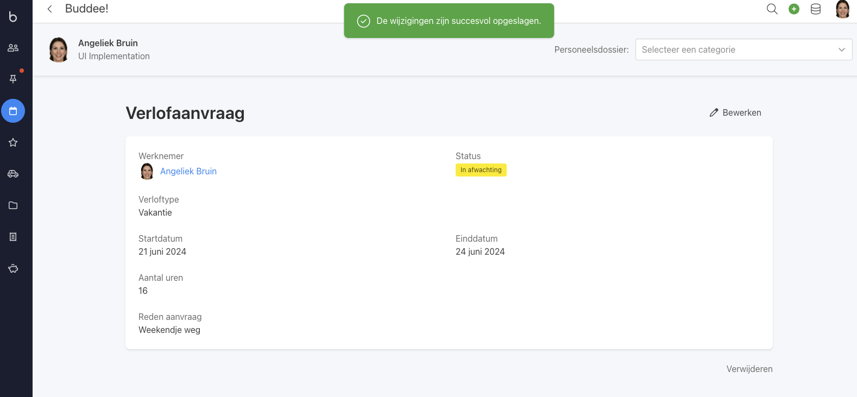Open the star favorites icon in sidebar
The width and height of the screenshot is (857, 397).
pyautogui.click(x=13, y=142)
